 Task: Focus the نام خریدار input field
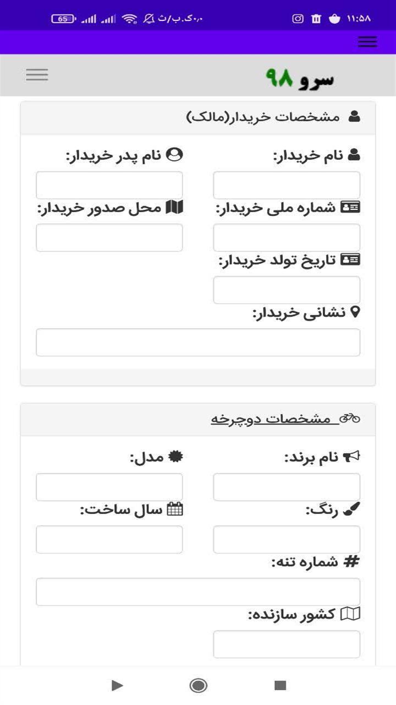(287, 185)
